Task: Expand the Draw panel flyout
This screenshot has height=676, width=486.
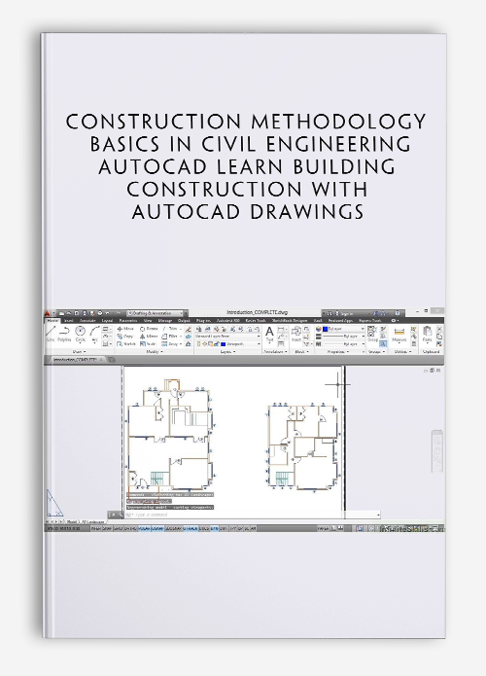Action: [79, 352]
